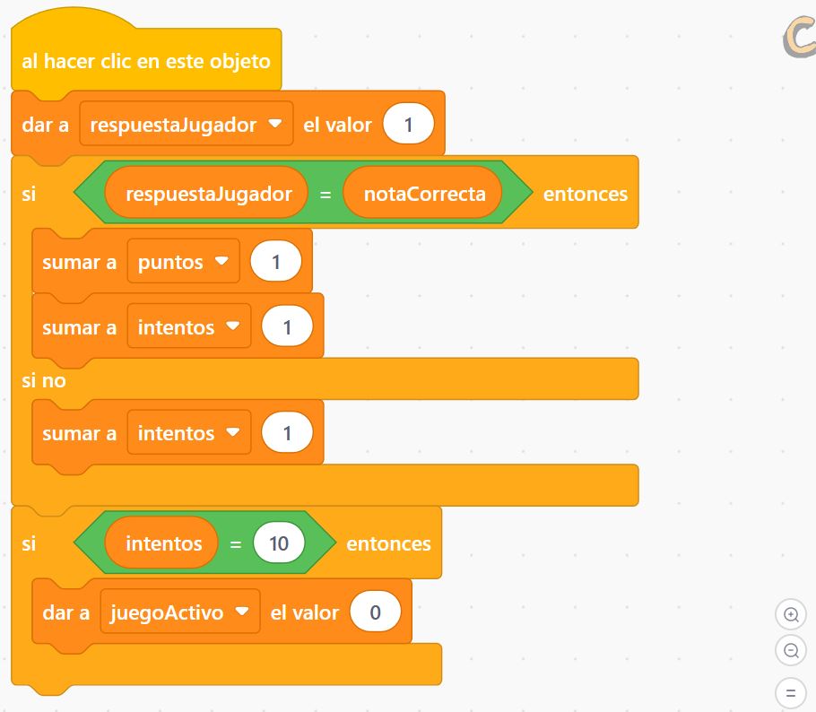This screenshot has height=712, width=816.
Task: Click the equals operator between respuestaJugador and notaCorrecta
Action: (x=326, y=195)
